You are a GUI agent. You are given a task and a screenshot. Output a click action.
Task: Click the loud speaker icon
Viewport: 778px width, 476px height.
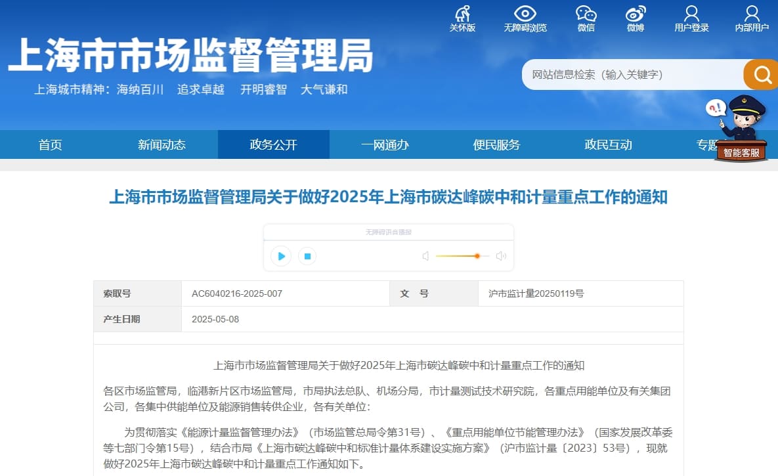tap(501, 256)
